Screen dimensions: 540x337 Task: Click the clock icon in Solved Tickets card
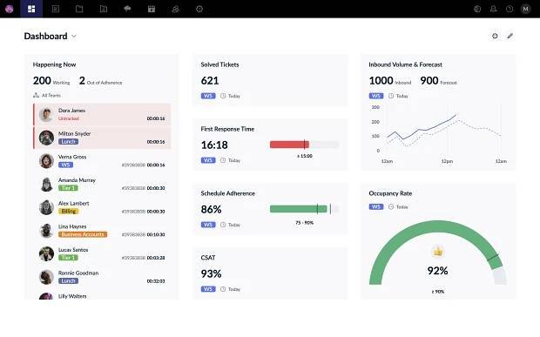coord(223,96)
